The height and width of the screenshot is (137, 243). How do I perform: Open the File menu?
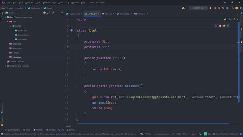(9, 3)
